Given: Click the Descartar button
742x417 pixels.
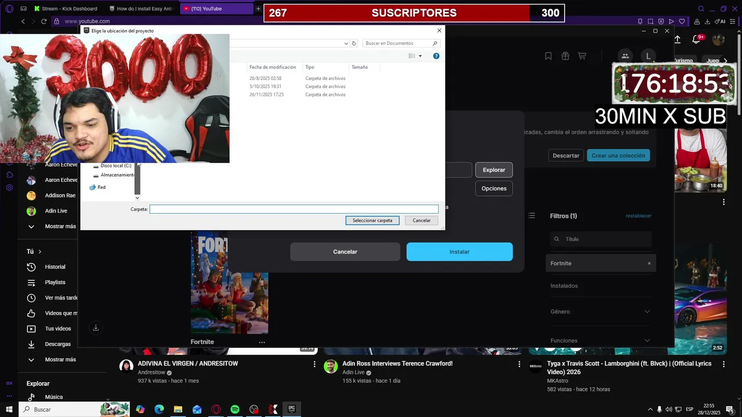Looking at the screenshot, I should click(x=566, y=155).
